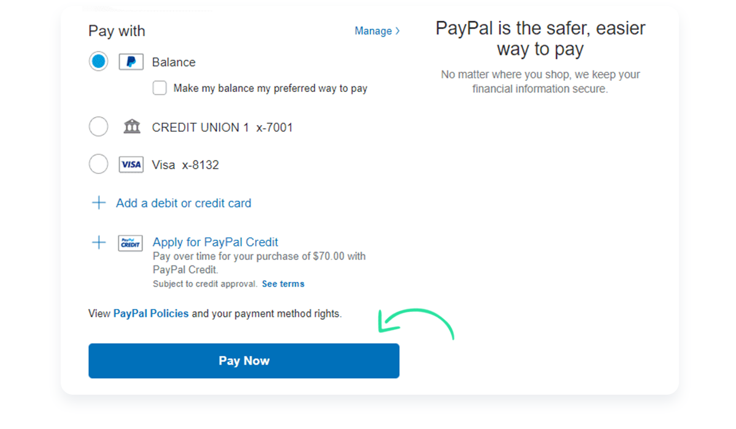Click the Visa x-8132 label text
This screenshot has height=429, width=736.
pyautogui.click(x=185, y=165)
